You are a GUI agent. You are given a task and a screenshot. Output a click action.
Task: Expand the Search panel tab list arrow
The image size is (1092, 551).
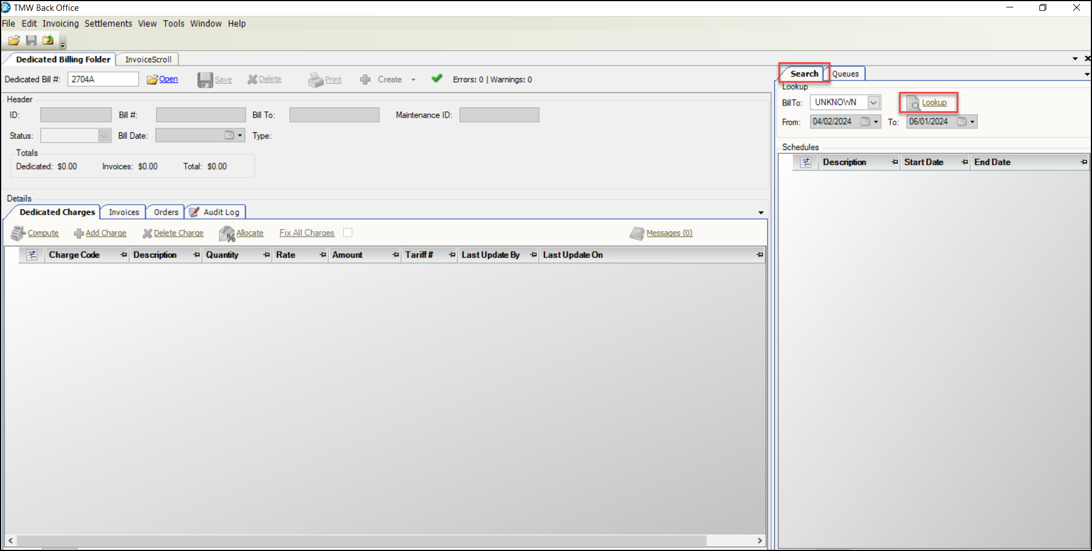(x=1086, y=74)
